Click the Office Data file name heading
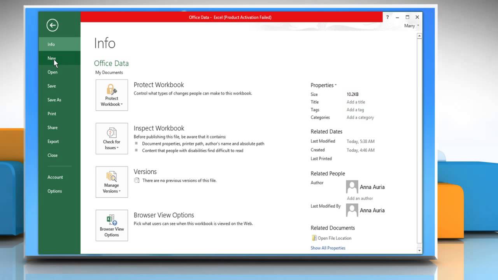Image resolution: width=498 pixels, height=280 pixels. coord(111,63)
